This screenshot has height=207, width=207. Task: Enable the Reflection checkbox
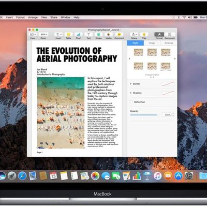(x=131, y=102)
